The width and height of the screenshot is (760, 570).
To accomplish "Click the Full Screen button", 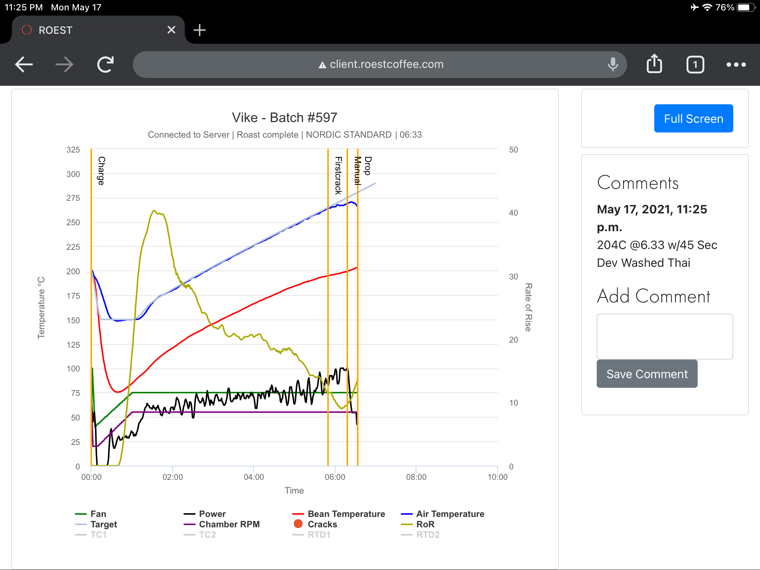I will click(x=693, y=118).
